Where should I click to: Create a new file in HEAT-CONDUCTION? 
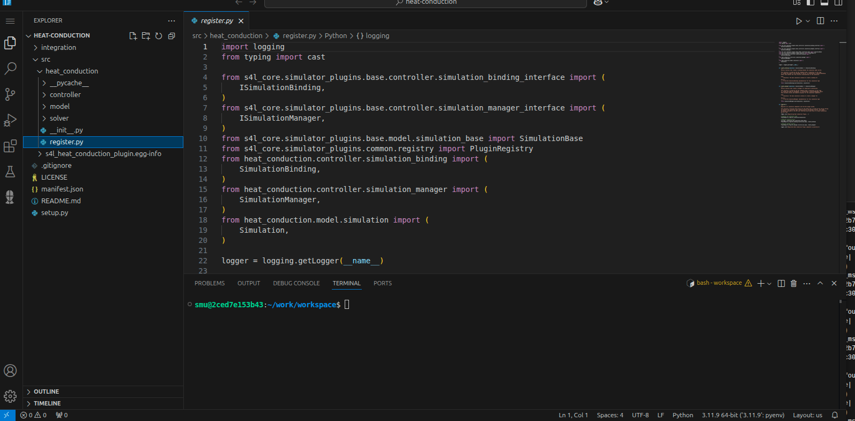point(133,36)
